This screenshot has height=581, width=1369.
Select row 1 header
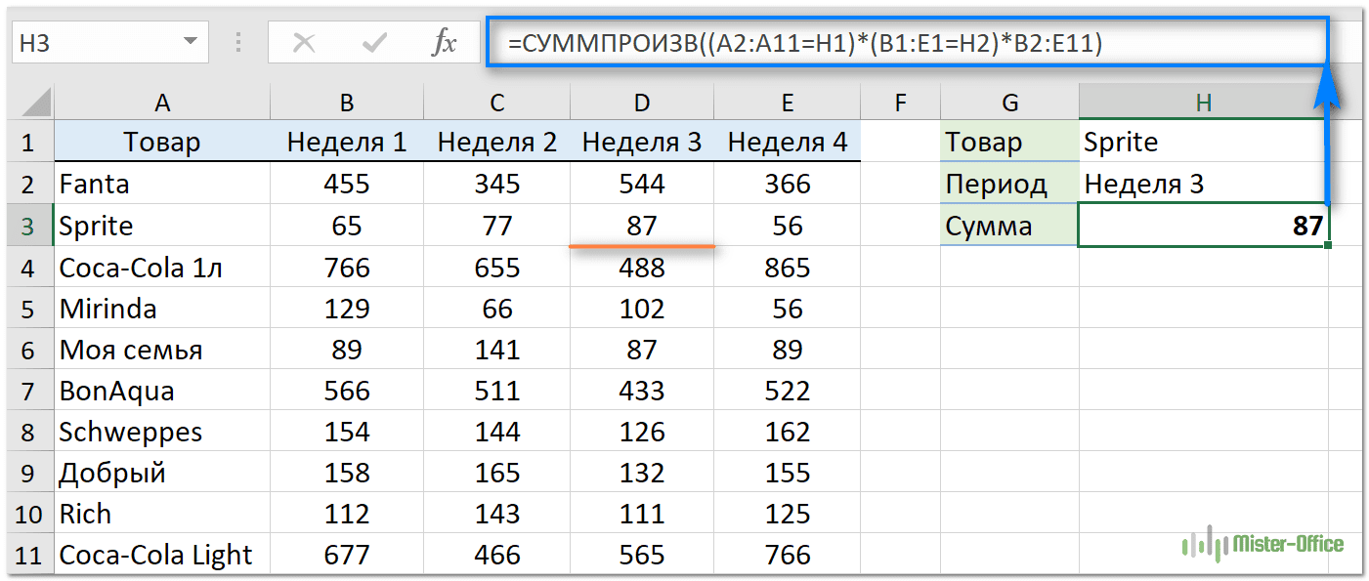coord(29,143)
